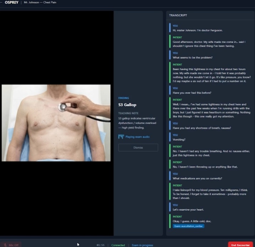Click the Exam in progress status
255x247 pixels.
click(x=142, y=245)
